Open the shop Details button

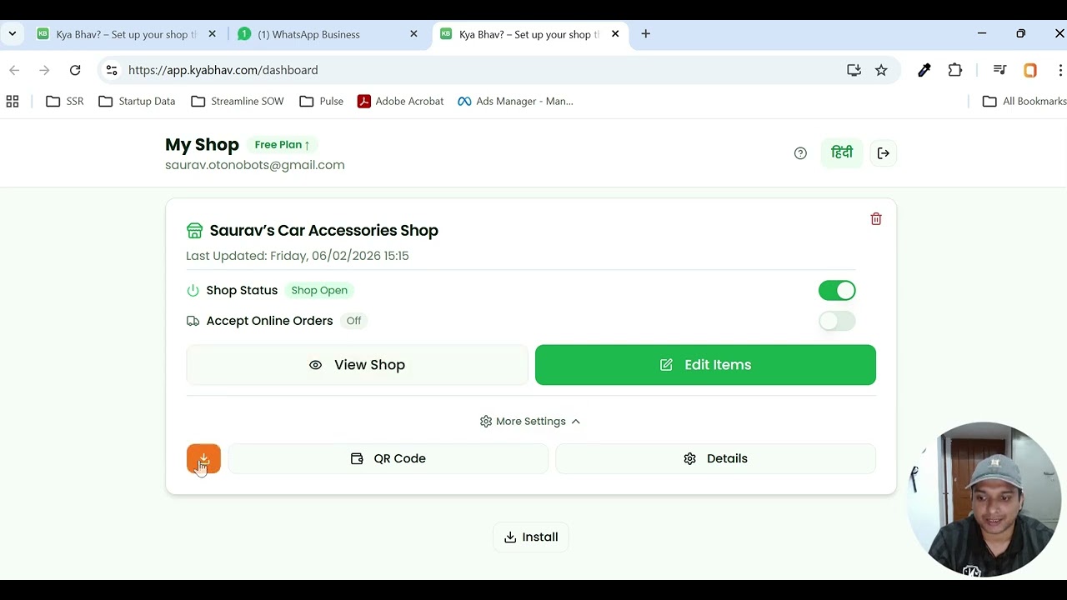[x=715, y=458]
